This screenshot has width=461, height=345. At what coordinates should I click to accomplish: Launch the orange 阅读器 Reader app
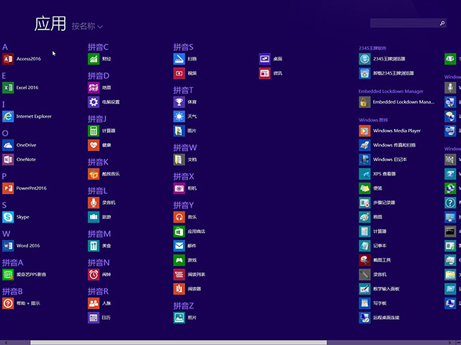pos(187,289)
